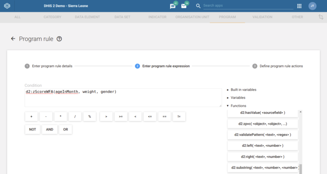Open the DHIS 2 logo home icon

7,6
